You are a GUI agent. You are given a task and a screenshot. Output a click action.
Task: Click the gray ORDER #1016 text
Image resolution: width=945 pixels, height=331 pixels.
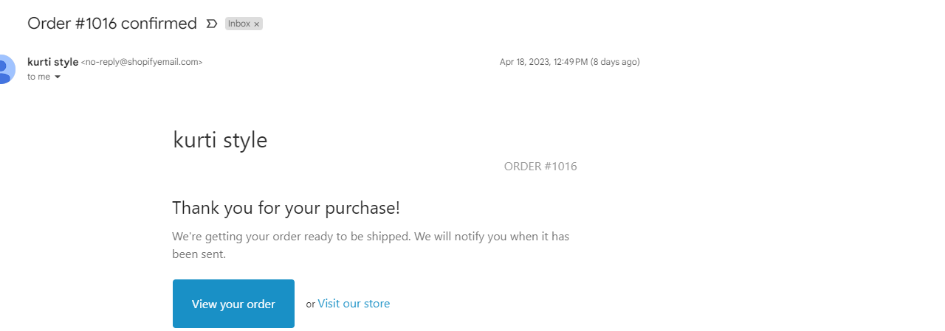pyautogui.click(x=540, y=167)
